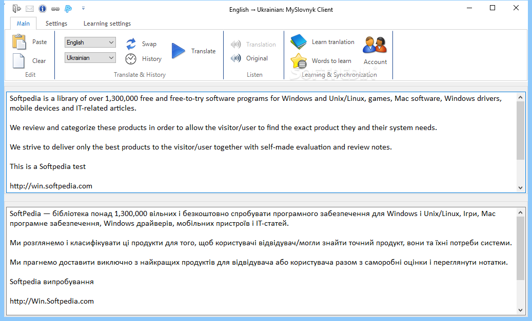Click the source box scrollbar thumb
This screenshot has width=532, height=321.
521,131
